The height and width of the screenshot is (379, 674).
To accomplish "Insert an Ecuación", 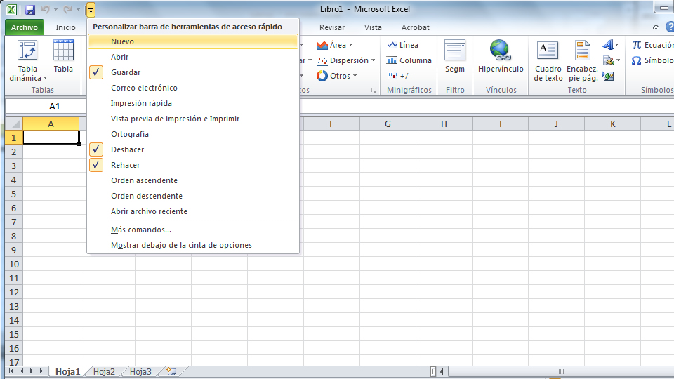I will 652,45.
